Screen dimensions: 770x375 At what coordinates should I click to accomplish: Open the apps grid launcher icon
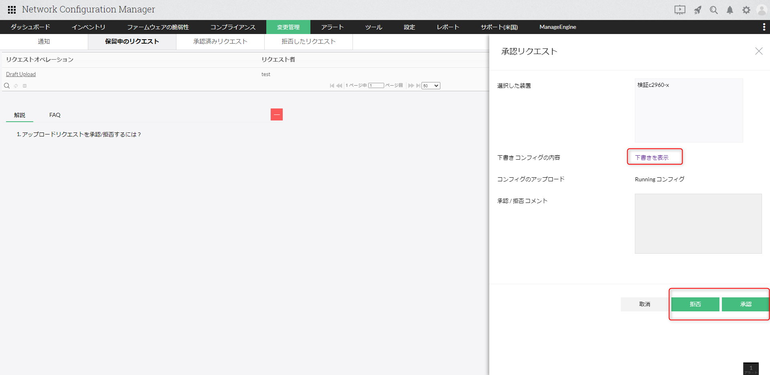click(12, 10)
